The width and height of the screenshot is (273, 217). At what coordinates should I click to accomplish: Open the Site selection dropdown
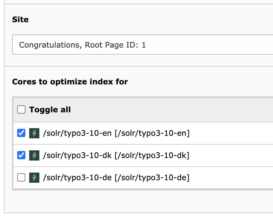[x=142, y=45]
